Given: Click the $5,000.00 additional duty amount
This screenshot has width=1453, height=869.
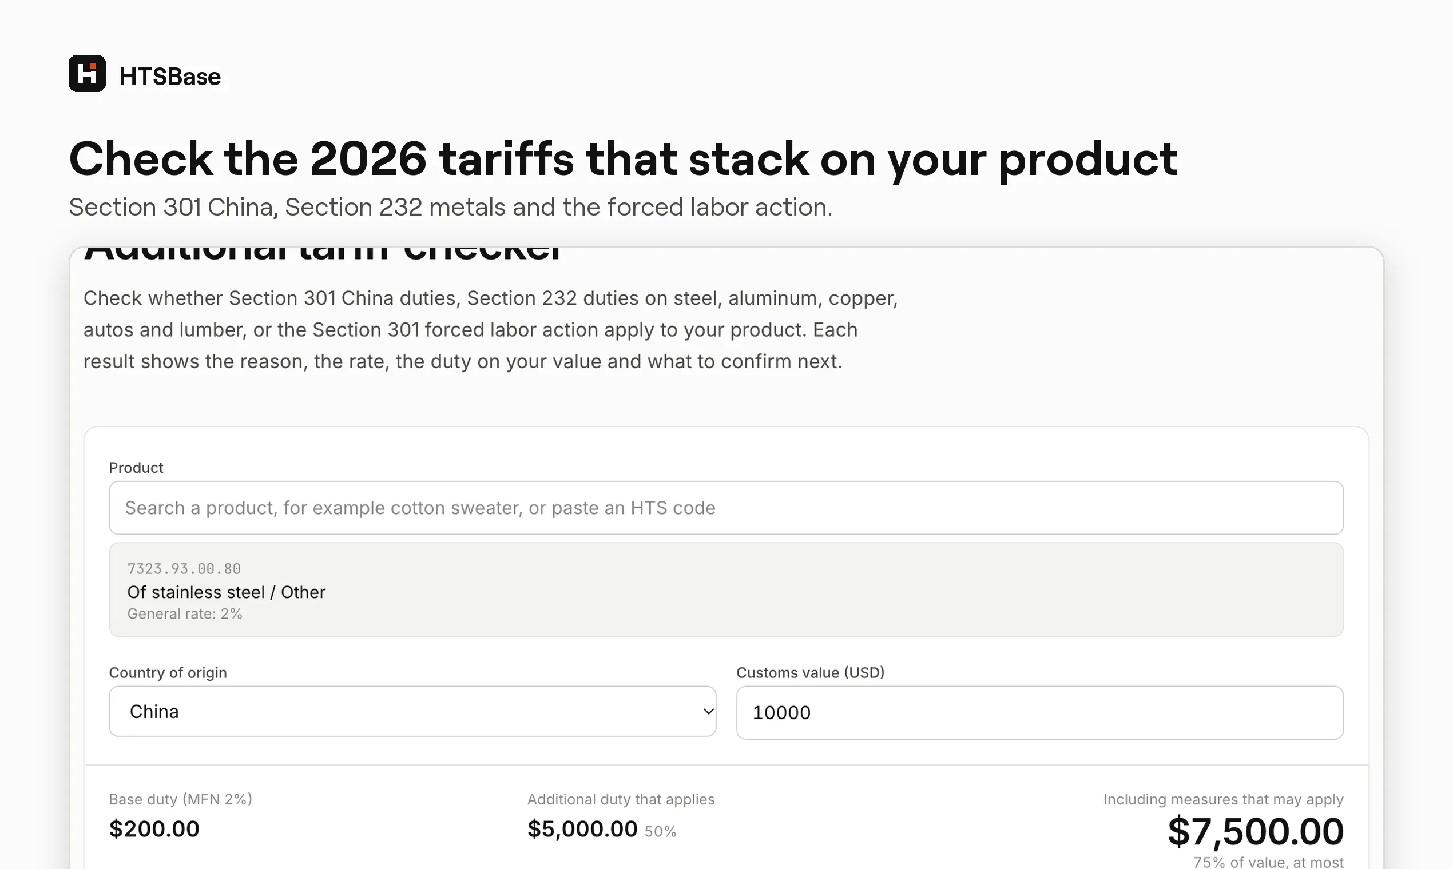Looking at the screenshot, I should [582, 828].
